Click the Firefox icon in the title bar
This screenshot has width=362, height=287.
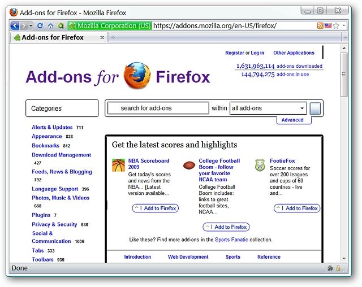coord(14,12)
